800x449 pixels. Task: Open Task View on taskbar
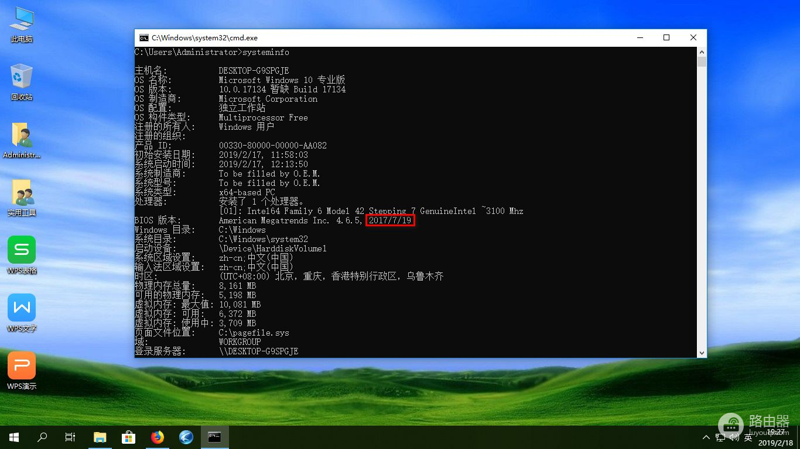[70, 437]
